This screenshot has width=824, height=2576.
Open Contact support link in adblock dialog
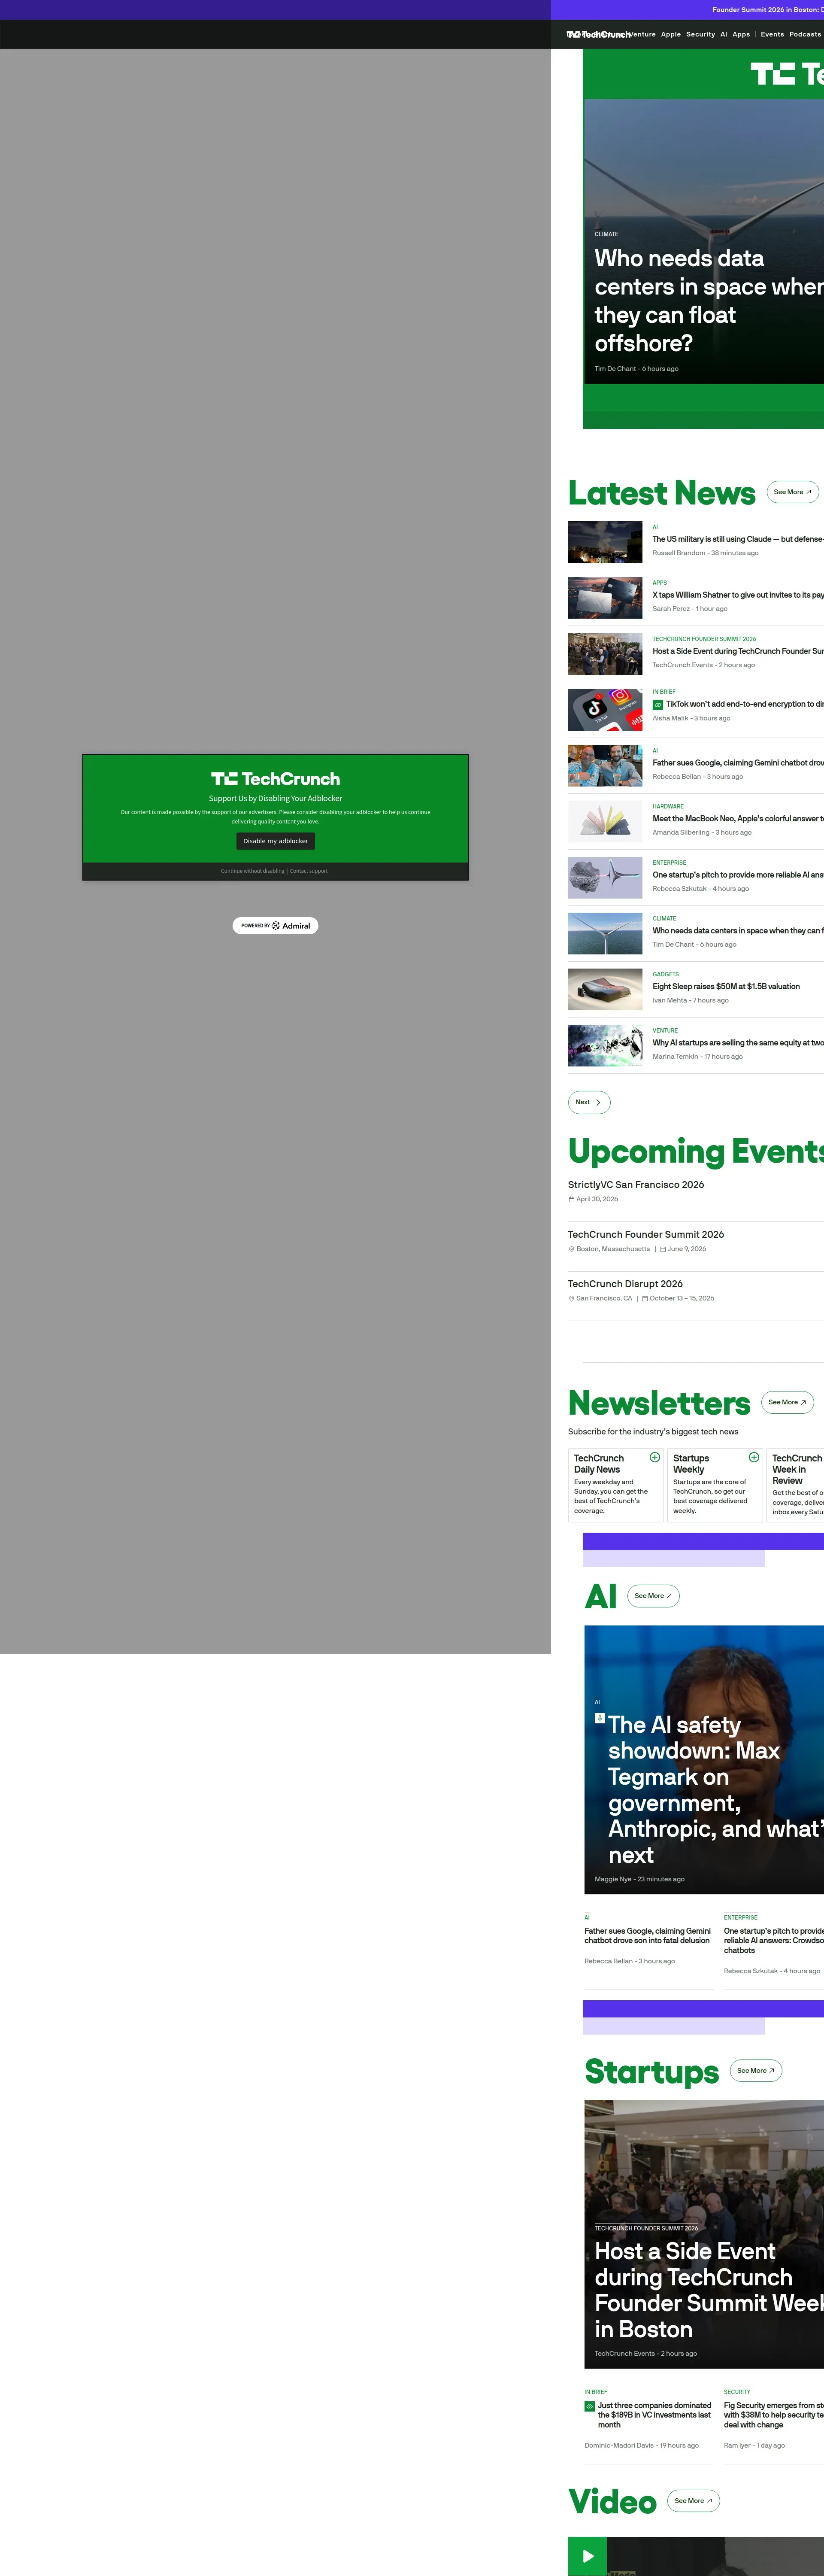tap(309, 871)
